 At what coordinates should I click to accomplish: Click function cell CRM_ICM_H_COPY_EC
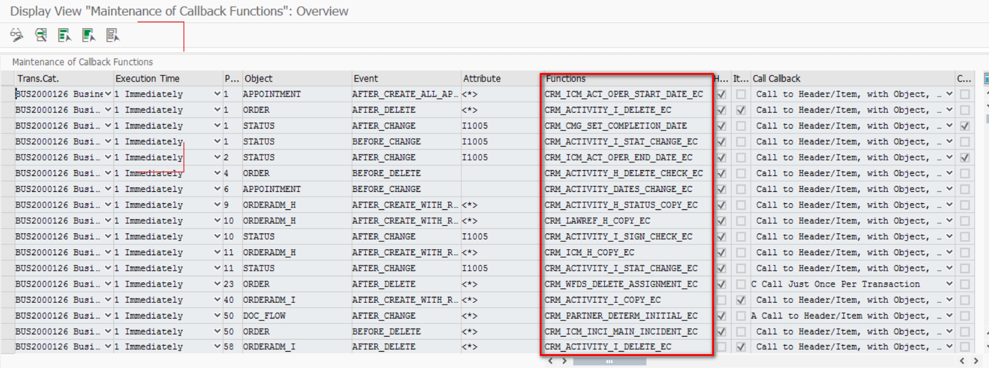(627, 252)
